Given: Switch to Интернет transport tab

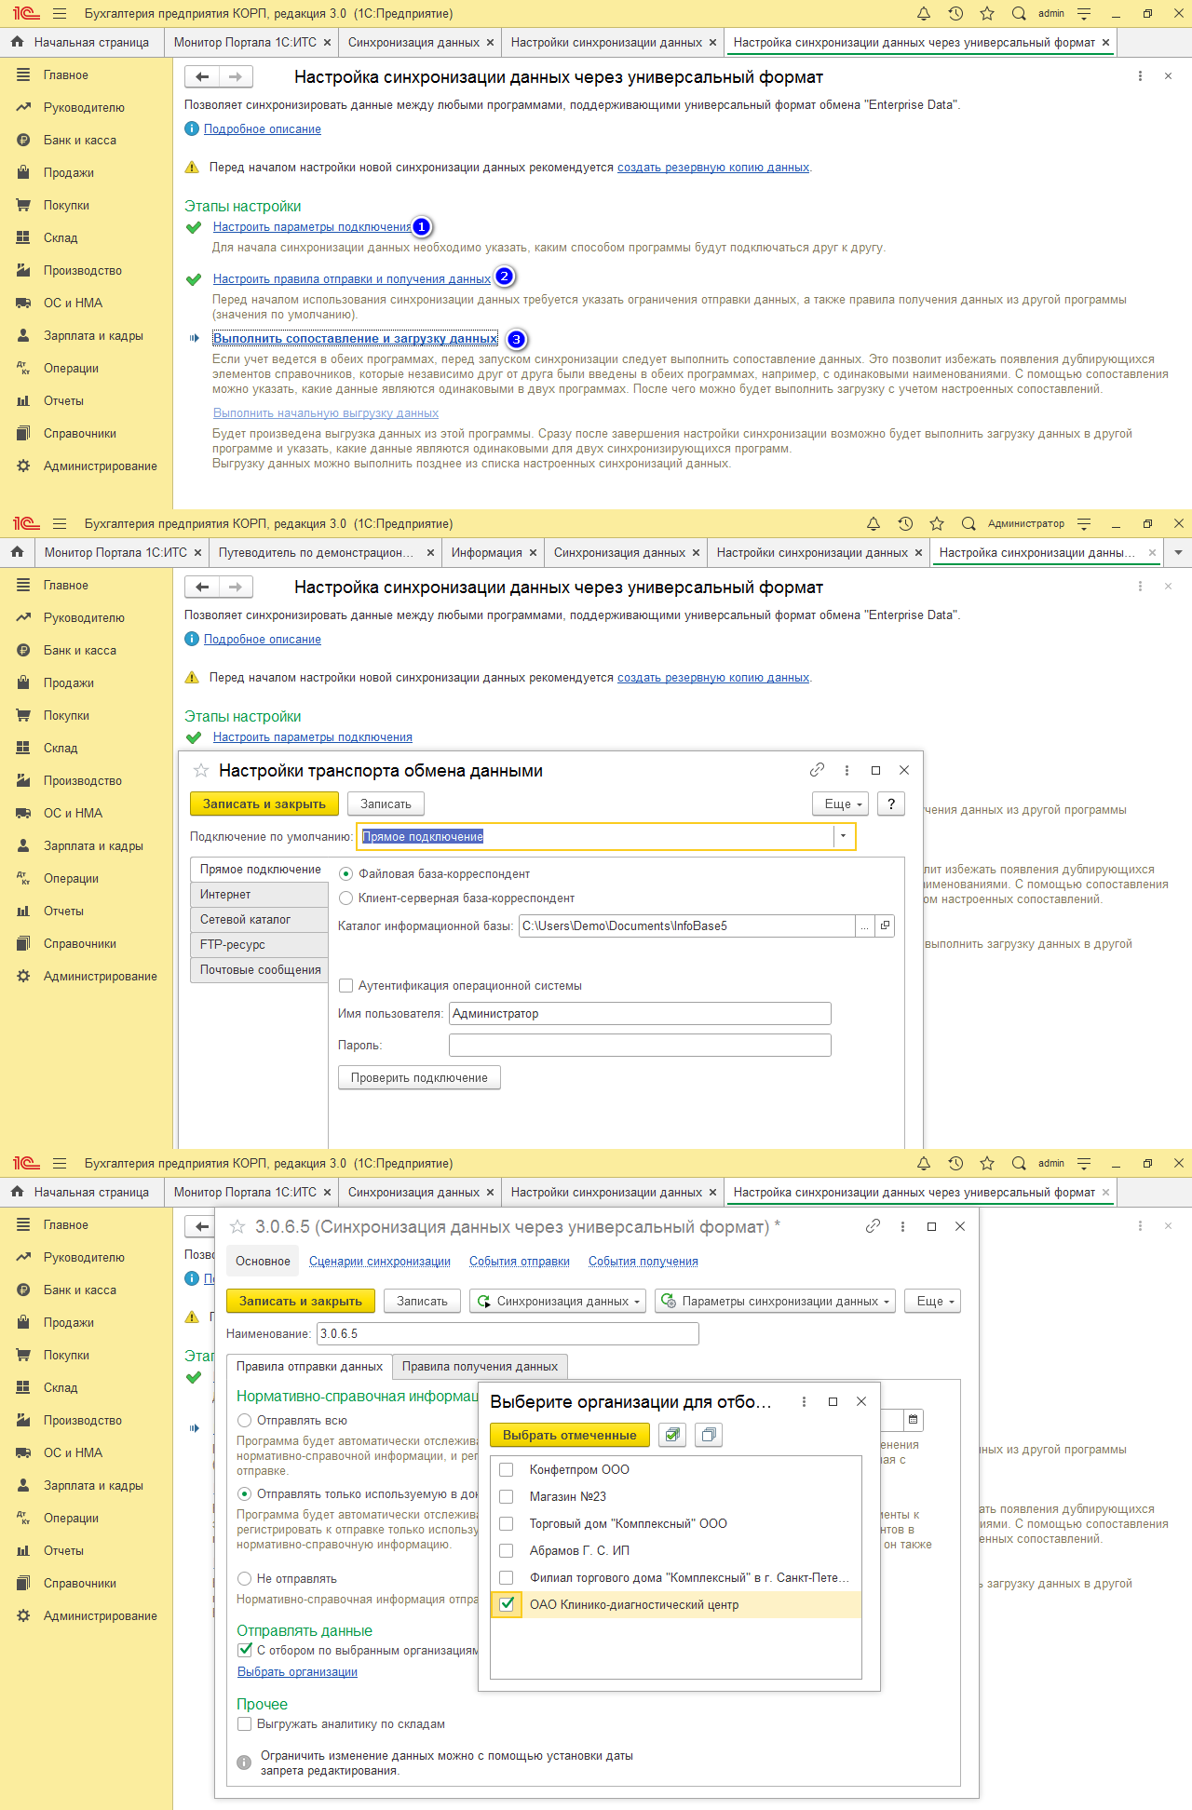Looking at the screenshot, I should coord(259,895).
